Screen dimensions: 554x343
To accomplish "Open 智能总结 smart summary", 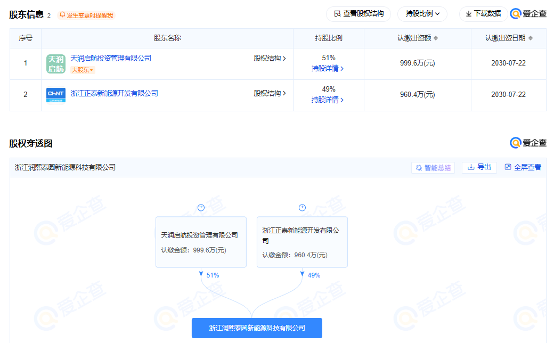I will tap(433, 168).
